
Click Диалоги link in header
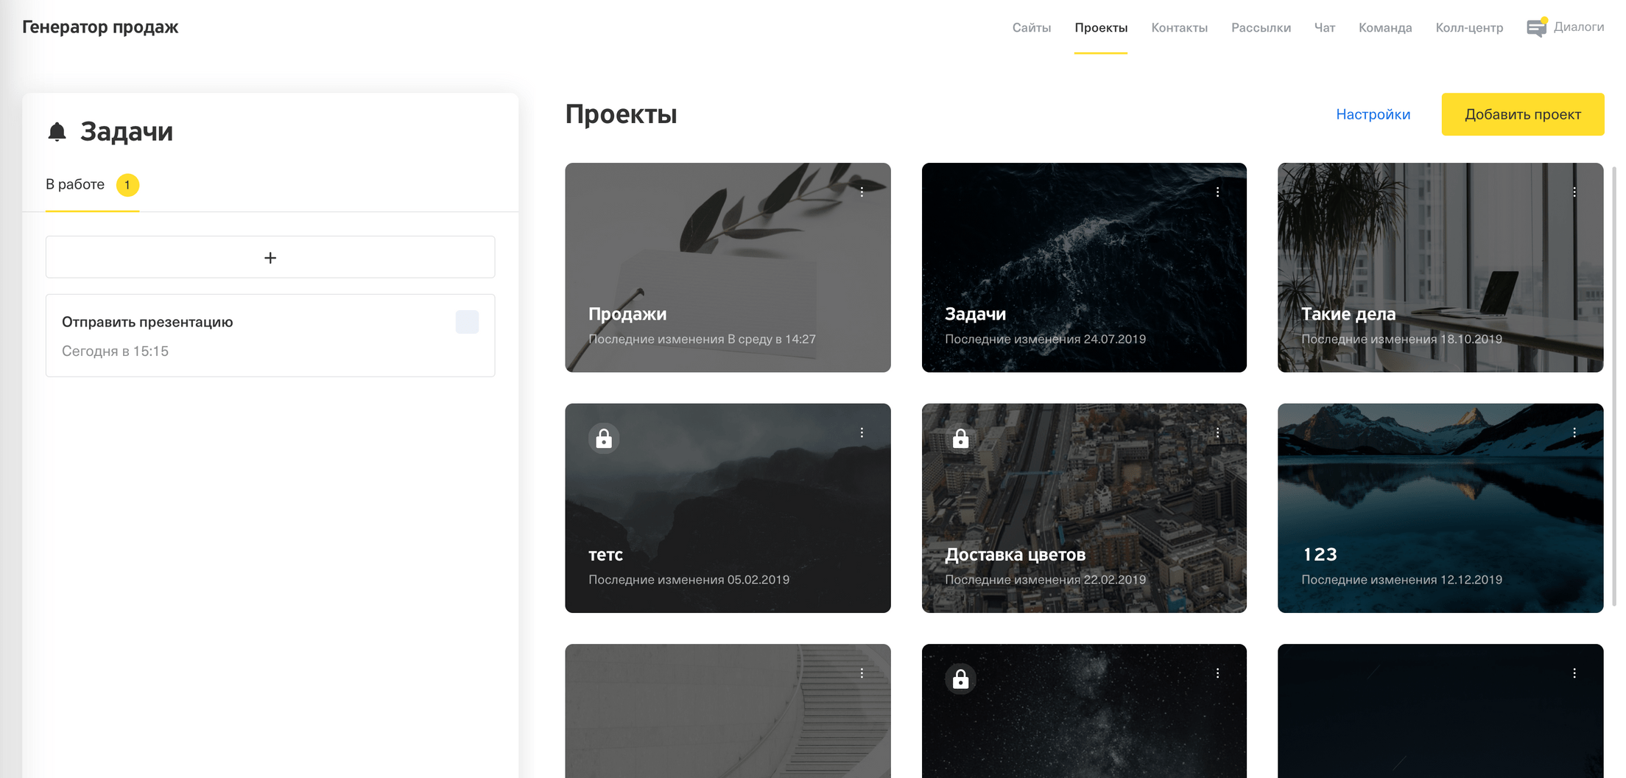tap(1579, 27)
